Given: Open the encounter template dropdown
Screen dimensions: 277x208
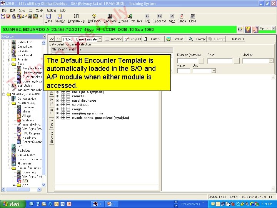Looking at the screenshot, I should [100, 39].
